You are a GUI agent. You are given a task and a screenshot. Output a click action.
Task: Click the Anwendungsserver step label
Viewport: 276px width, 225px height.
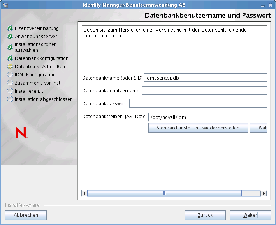pyautogui.click(x=36, y=37)
